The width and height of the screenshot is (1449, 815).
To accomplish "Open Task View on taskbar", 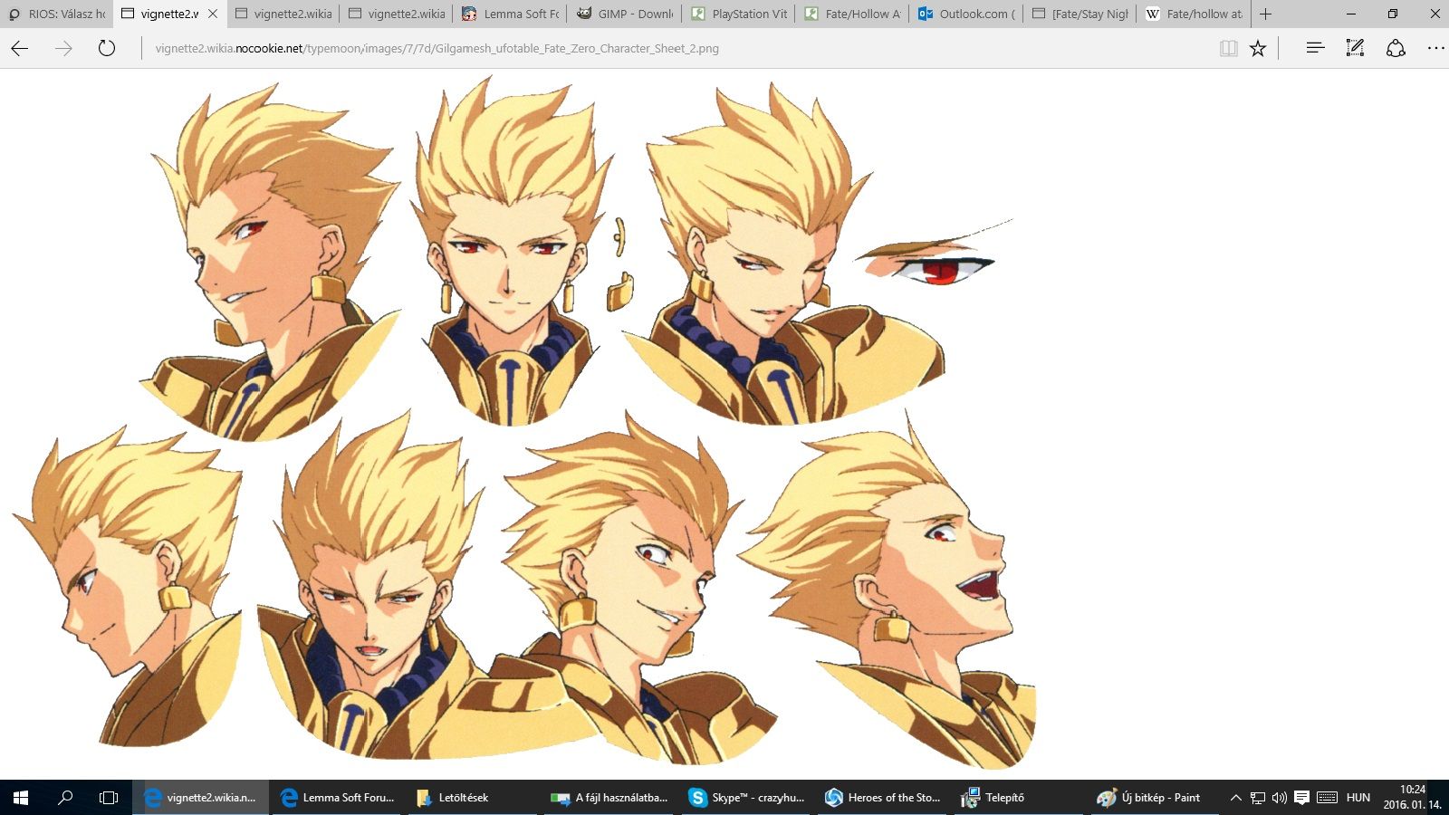I will (x=109, y=798).
